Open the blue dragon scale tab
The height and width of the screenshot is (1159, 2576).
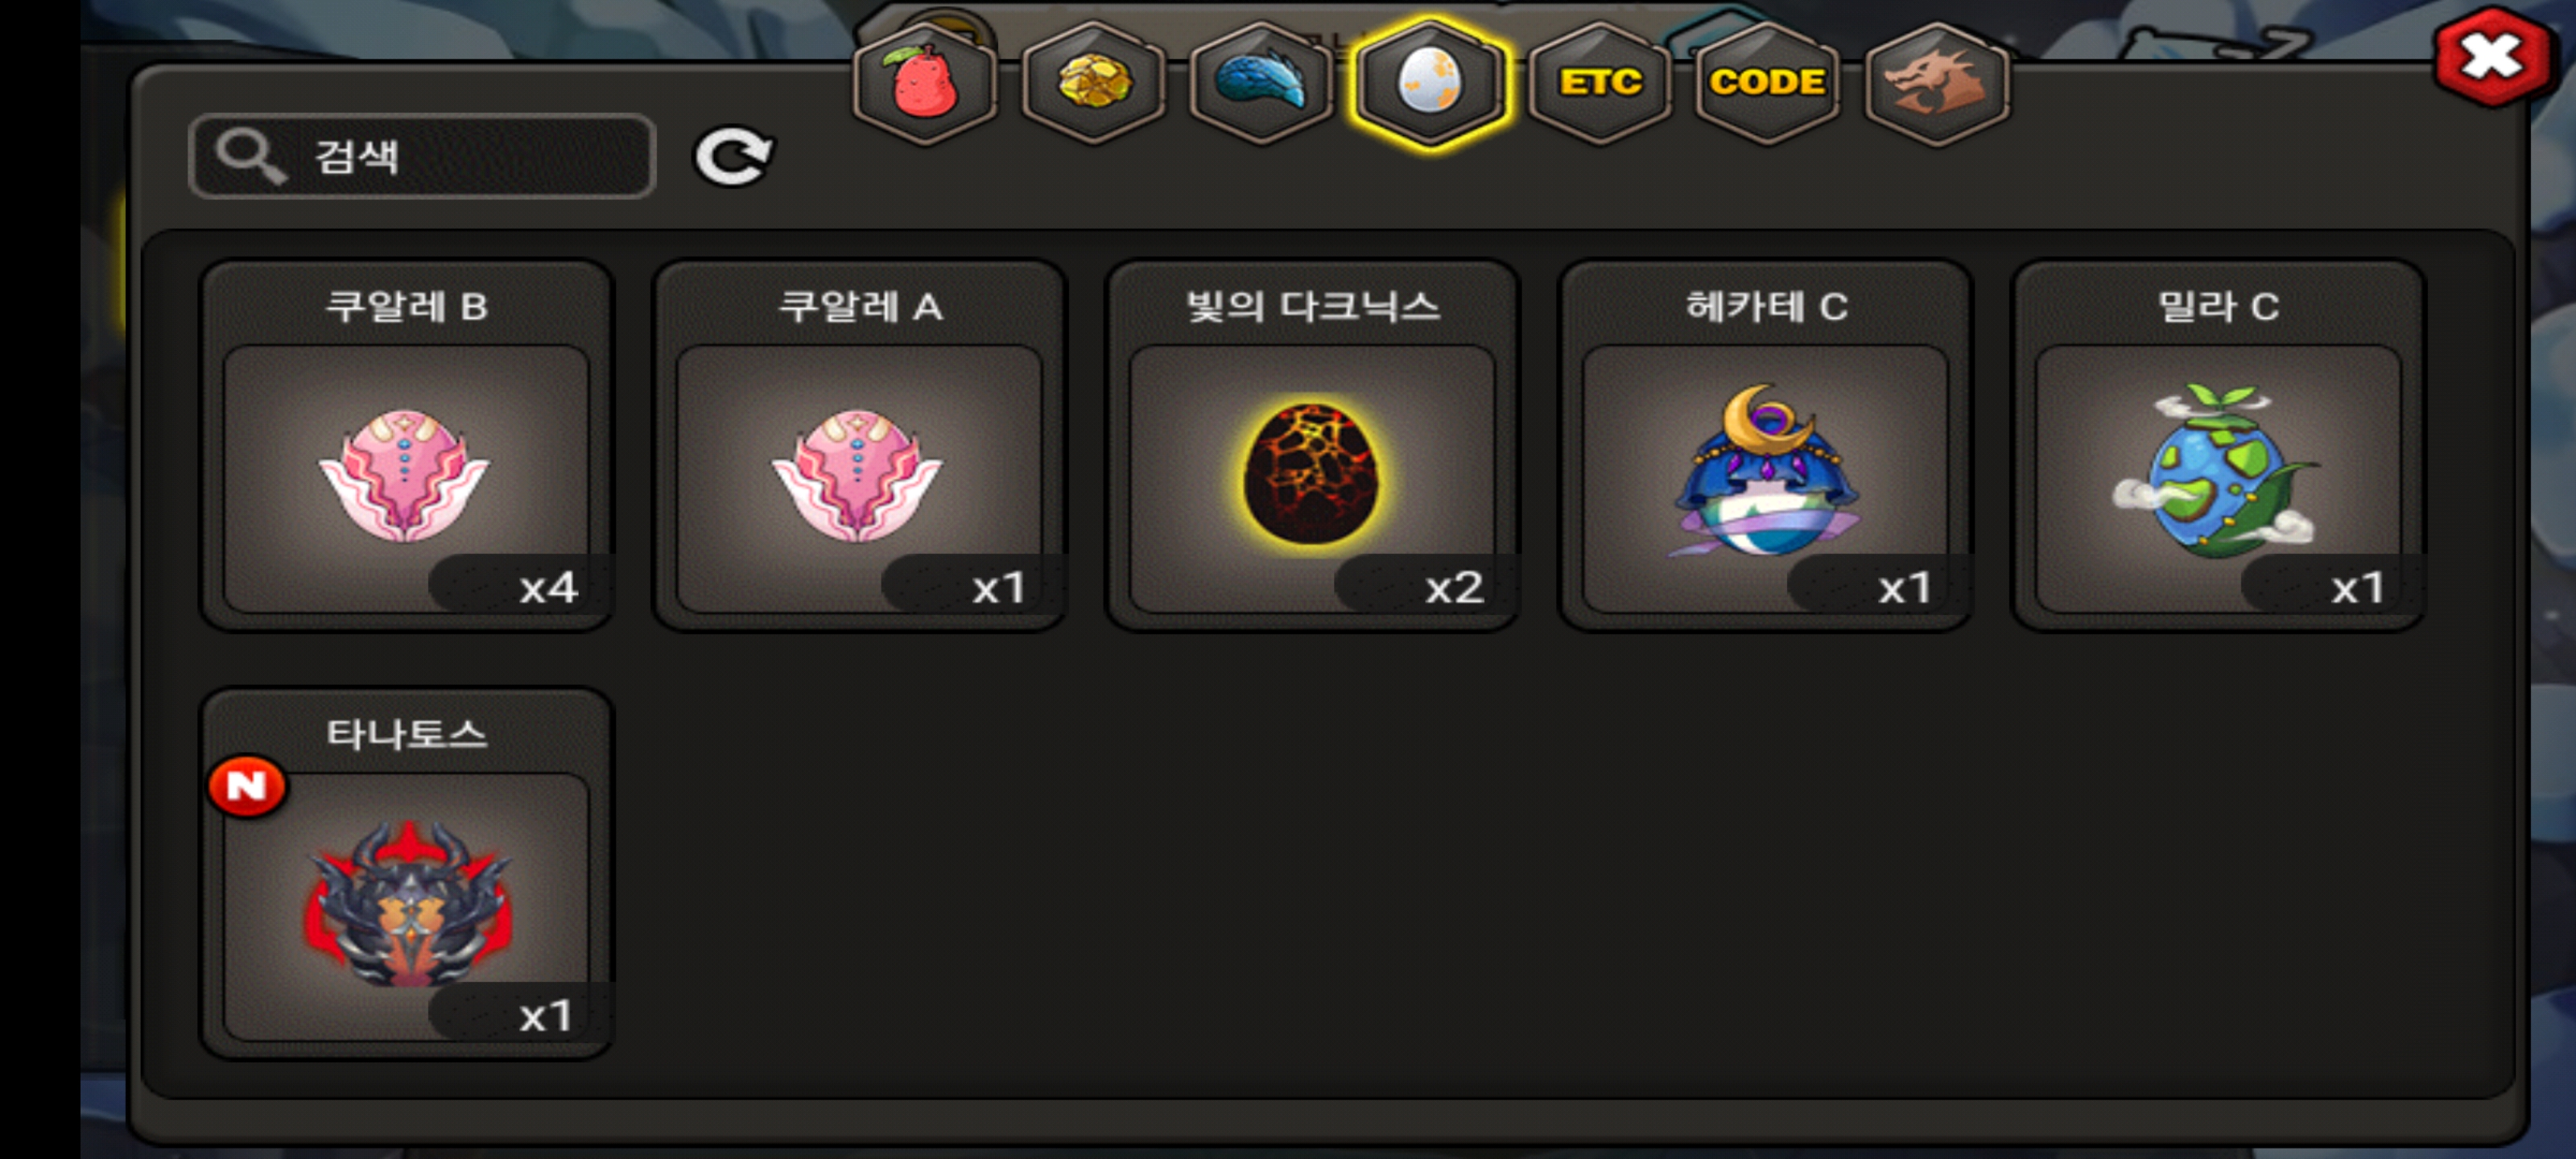pyautogui.click(x=1262, y=83)
